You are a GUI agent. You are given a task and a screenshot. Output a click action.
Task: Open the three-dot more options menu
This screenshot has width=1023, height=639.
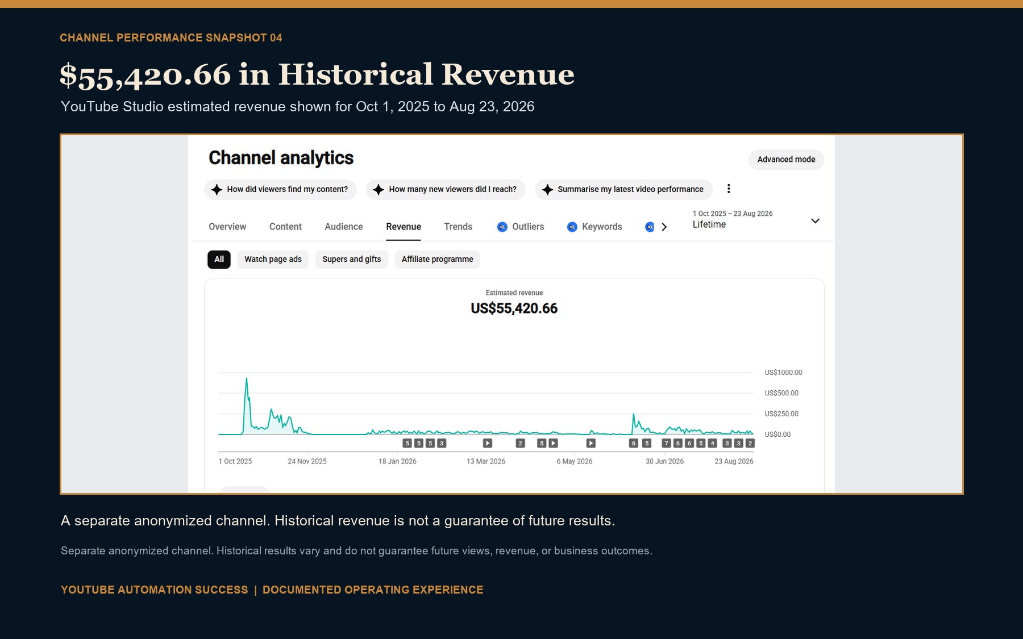[729, 189]
